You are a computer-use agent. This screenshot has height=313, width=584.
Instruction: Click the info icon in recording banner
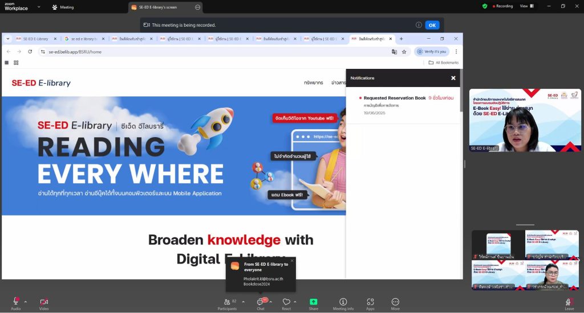click(x=419, y=25)
